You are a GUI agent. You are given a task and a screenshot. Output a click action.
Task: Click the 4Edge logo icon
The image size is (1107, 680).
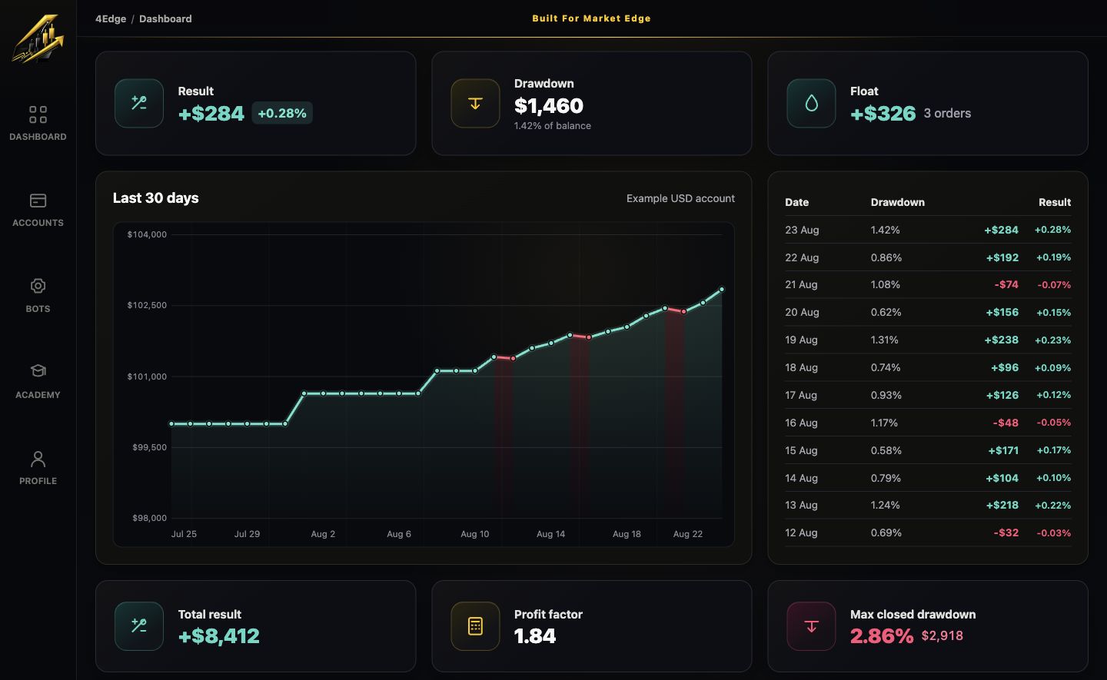pos(38,38)
